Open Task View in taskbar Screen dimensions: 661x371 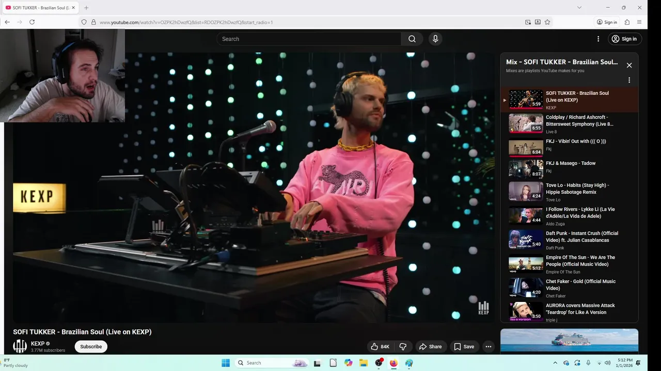tap(317, 363)
